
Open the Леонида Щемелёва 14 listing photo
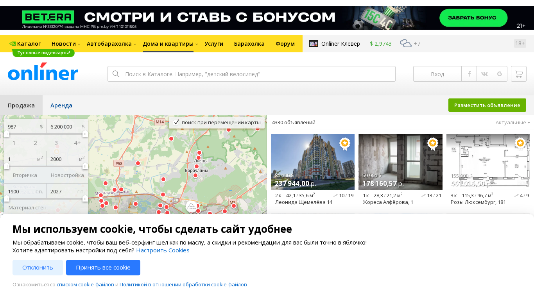click(x=313, y=162)
